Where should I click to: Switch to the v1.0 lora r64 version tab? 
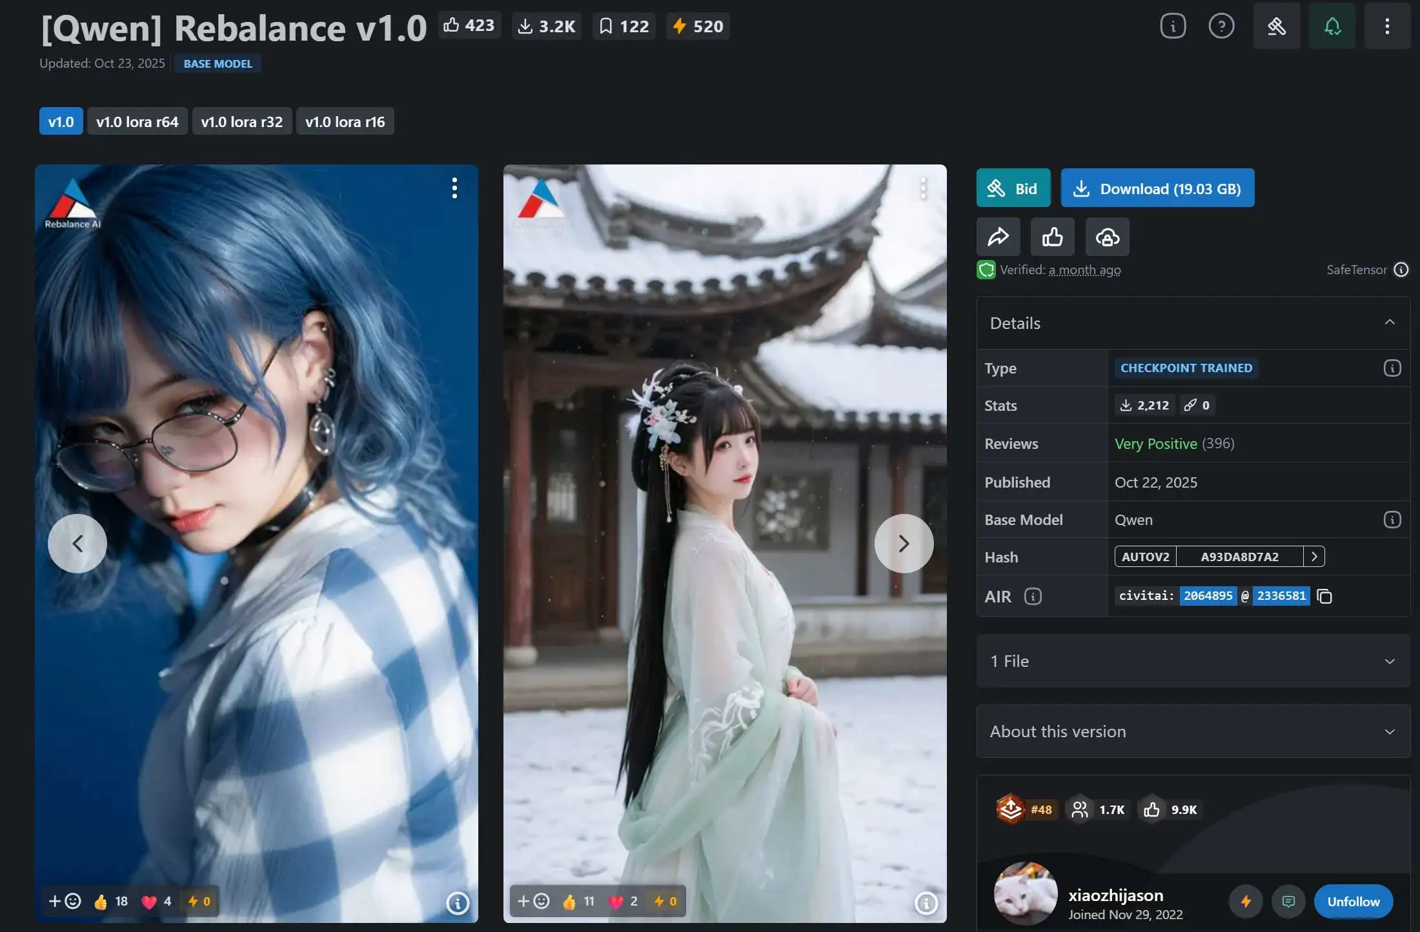click(x=137, y=121)
